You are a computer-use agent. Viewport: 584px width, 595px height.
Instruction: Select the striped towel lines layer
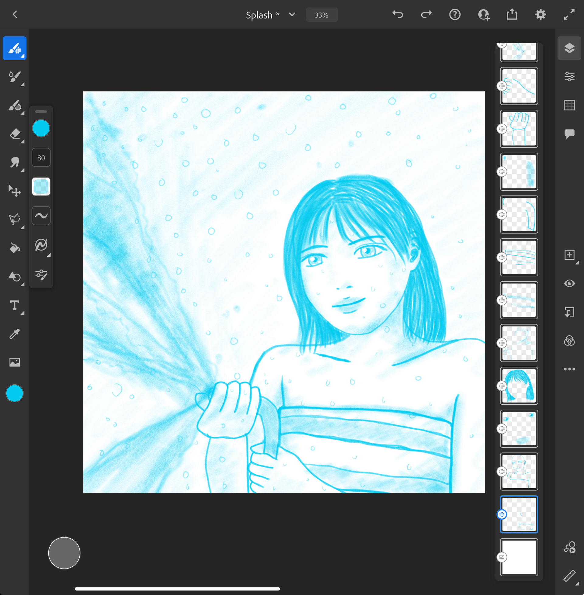coord(519,257)
